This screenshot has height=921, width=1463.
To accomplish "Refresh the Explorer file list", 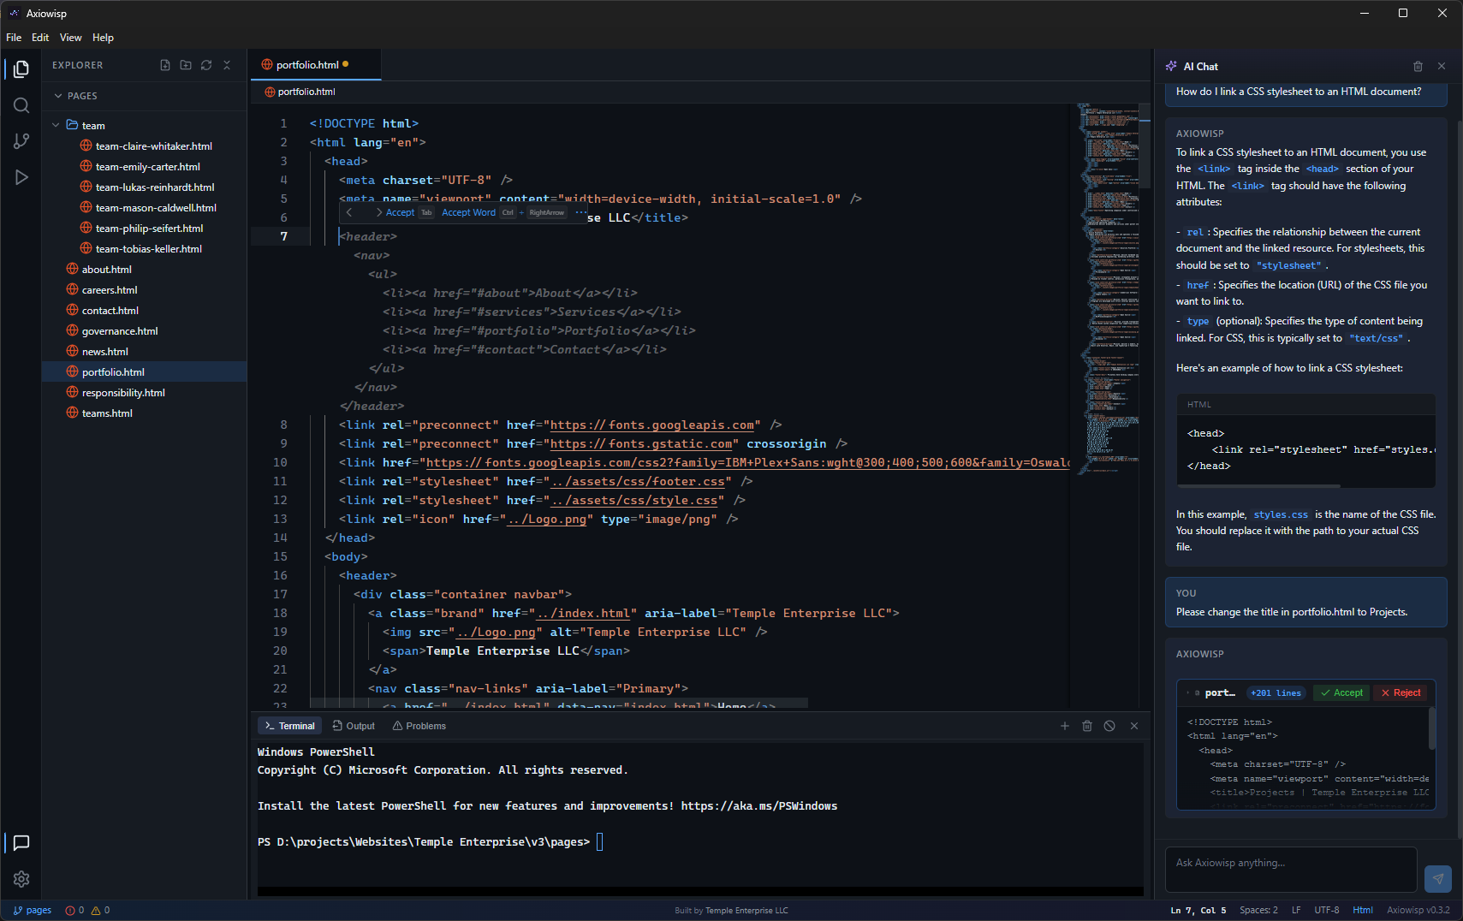I will (x=206, y=65).
